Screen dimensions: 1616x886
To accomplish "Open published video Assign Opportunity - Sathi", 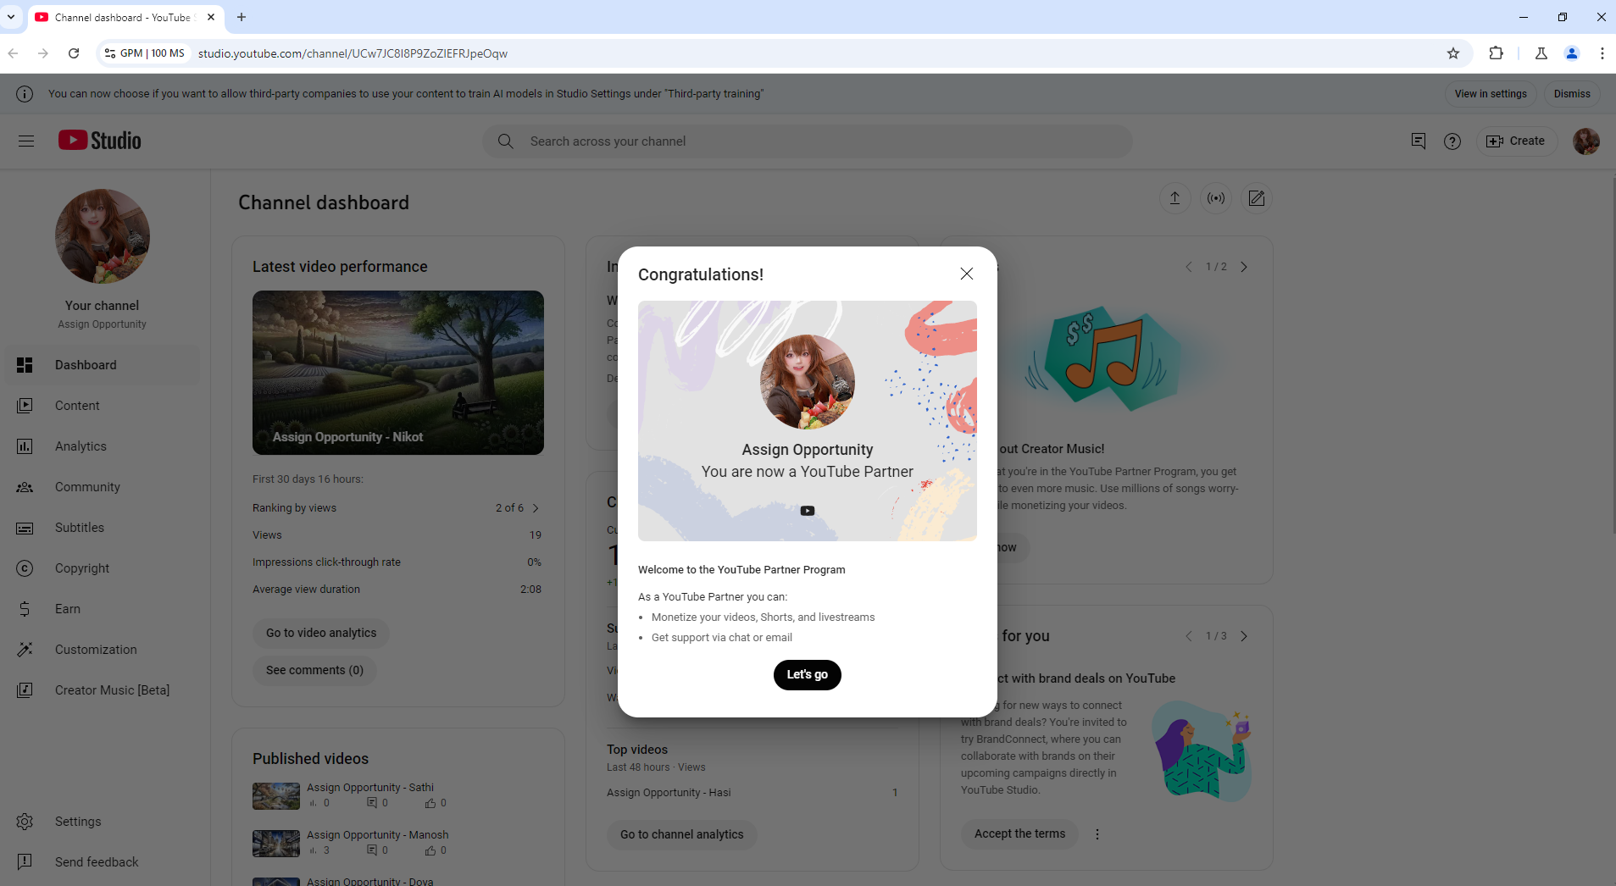I will (370, 788).
